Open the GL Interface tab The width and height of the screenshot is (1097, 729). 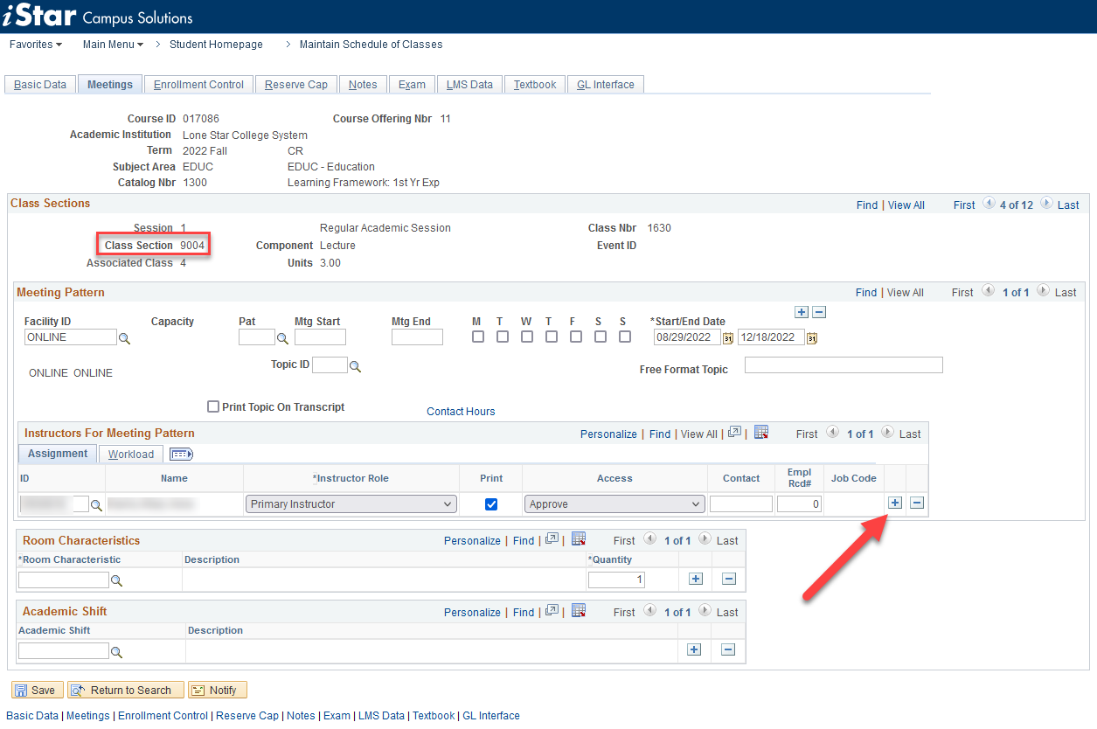point(606,85)
